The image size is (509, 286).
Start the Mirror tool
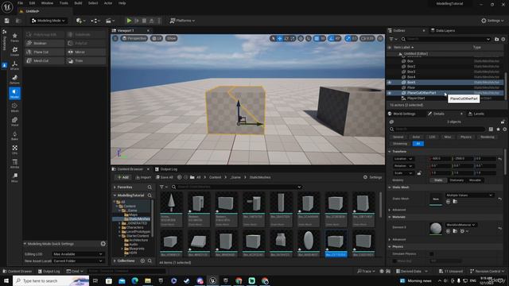pyautogui.click(x=87, y=52)
